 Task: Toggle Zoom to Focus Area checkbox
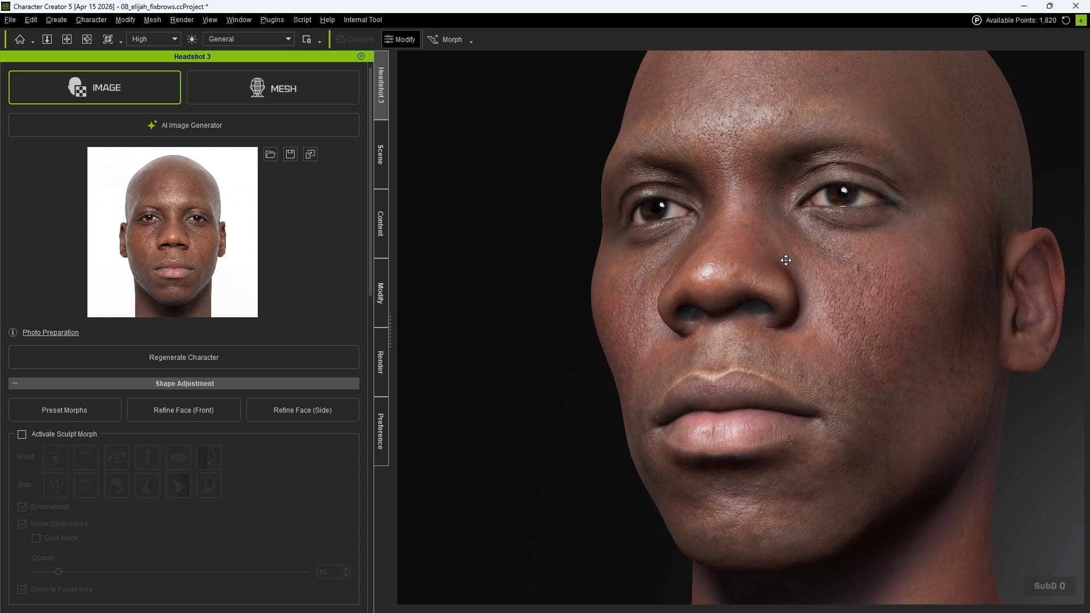22,589
